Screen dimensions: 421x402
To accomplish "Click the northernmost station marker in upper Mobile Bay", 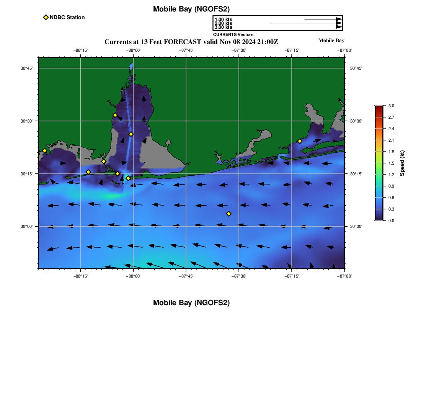I will 115,115.
